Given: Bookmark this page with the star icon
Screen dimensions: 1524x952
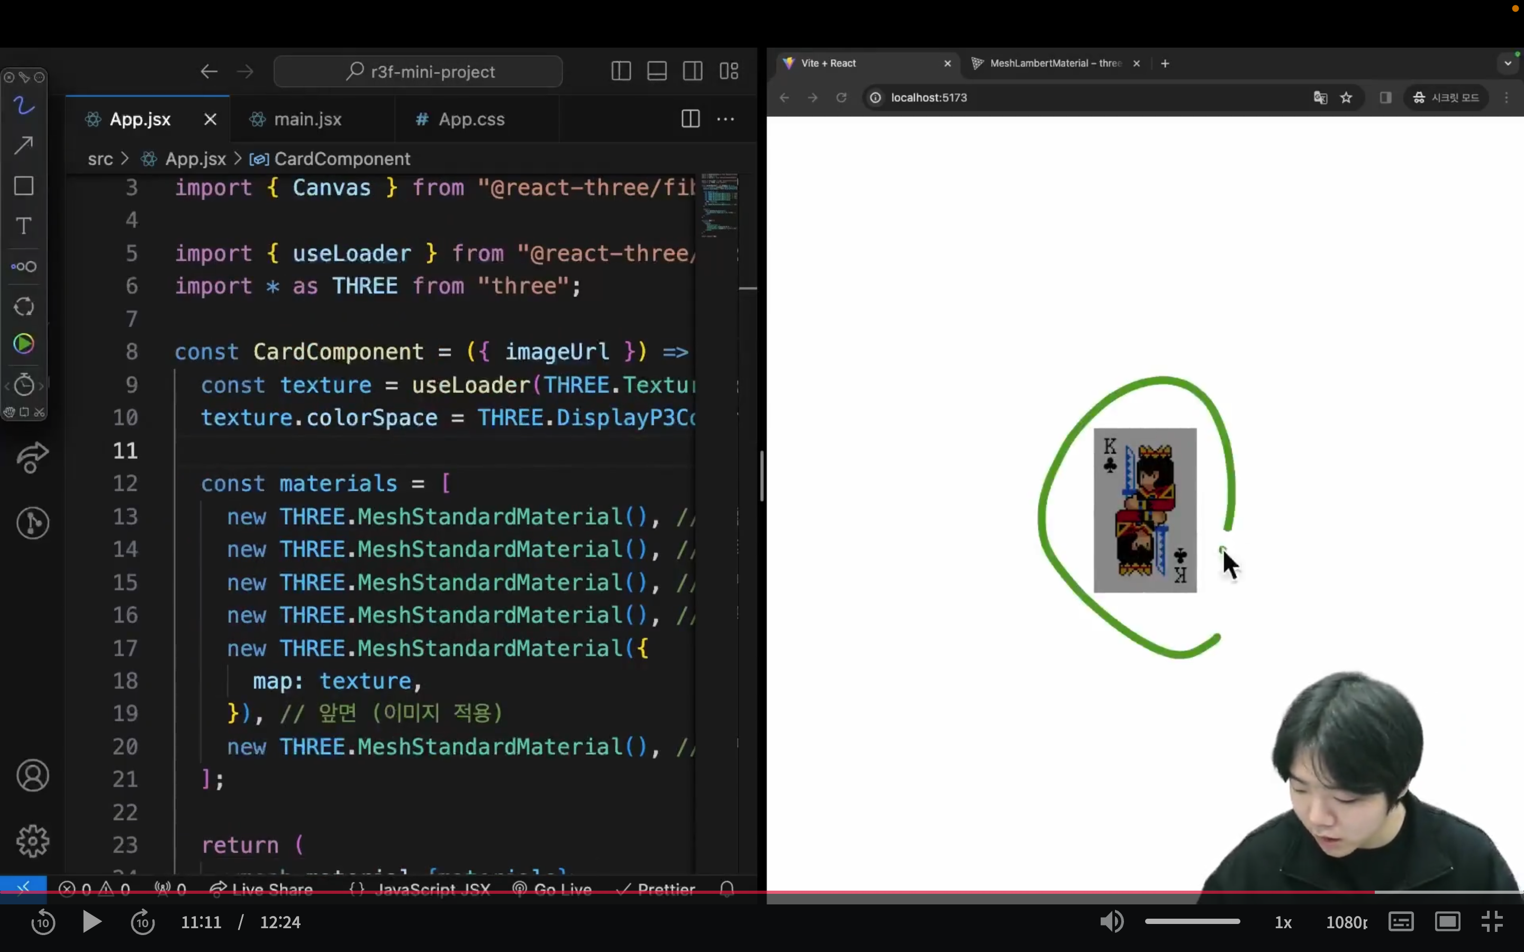Looking at the screenshot, I should pyautogui.click(x=1346, y=98).
